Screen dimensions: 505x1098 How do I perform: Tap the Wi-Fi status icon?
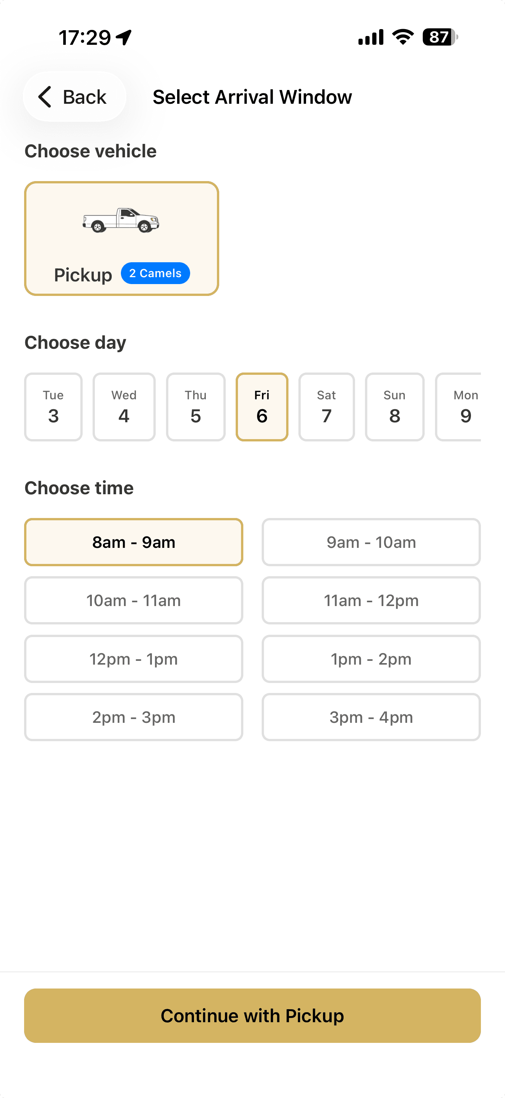click(403, 37)
